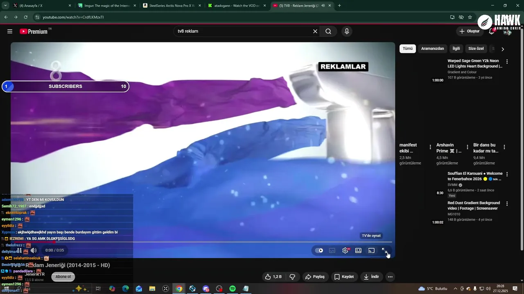Switch to theater mode view

coord(358,250)
